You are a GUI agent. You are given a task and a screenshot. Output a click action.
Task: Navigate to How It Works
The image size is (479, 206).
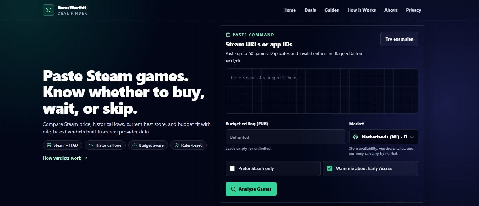point(361,10)
